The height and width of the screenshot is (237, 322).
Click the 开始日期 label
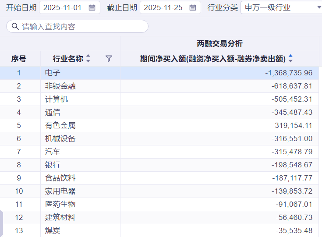pos(21,7)
